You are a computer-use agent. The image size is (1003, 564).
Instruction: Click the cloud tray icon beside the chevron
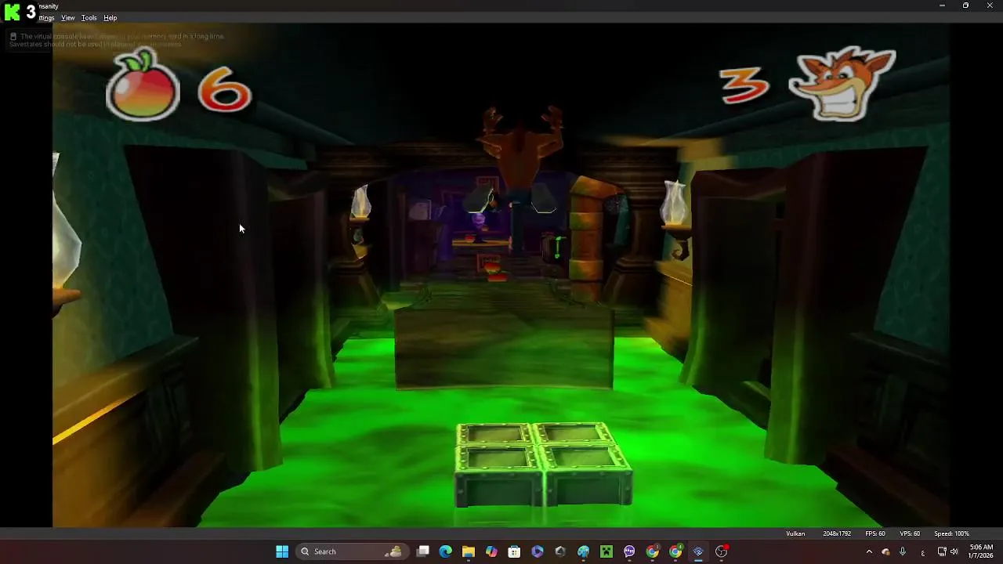[x=886, y=551]
